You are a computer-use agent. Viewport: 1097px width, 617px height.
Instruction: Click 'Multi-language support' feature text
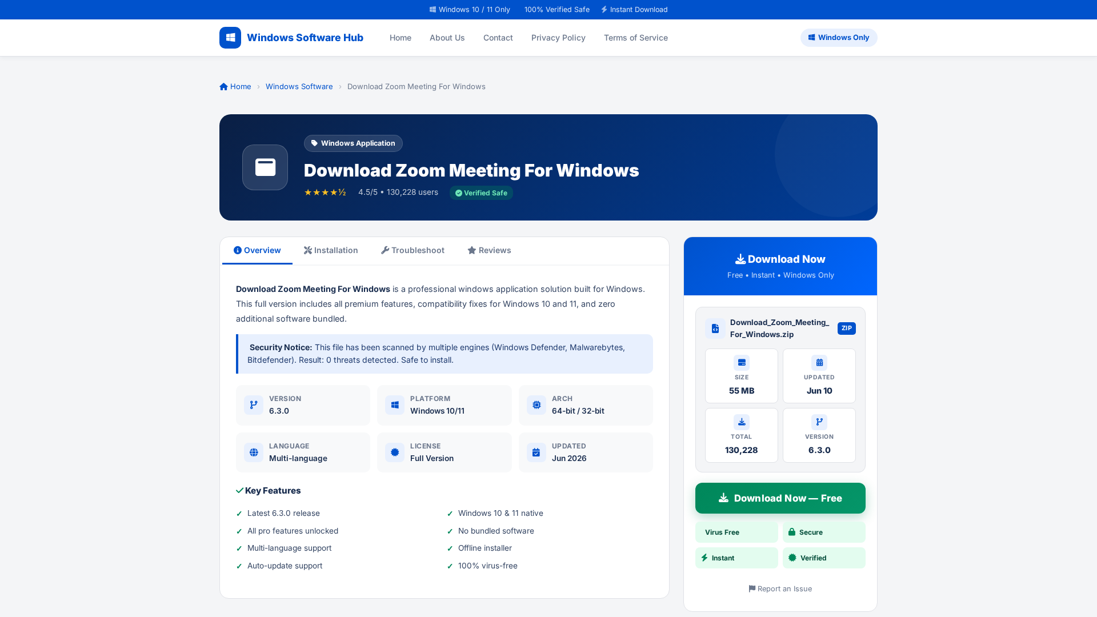(x=289, y=548)
